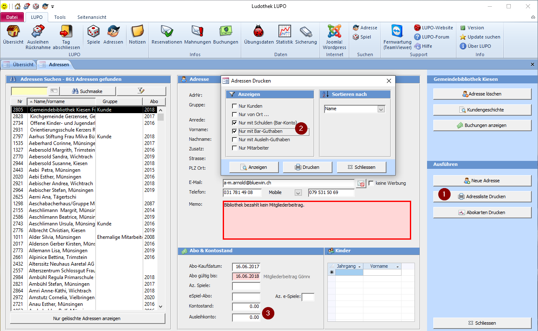Sort list by Name/Vorname column header
Image resolution: width=538 pixels, height=331 pixels.
point(62,101)
